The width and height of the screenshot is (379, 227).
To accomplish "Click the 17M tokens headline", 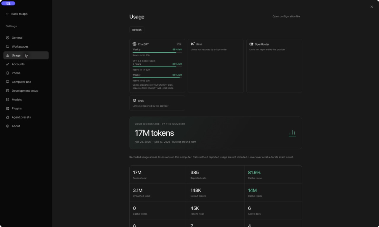I will click(x=154, y=133).
